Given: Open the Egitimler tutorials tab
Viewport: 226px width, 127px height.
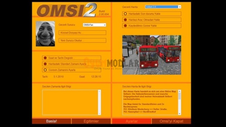Looking at the screenshot, I should pyautogui.click(x=91, y=121).
